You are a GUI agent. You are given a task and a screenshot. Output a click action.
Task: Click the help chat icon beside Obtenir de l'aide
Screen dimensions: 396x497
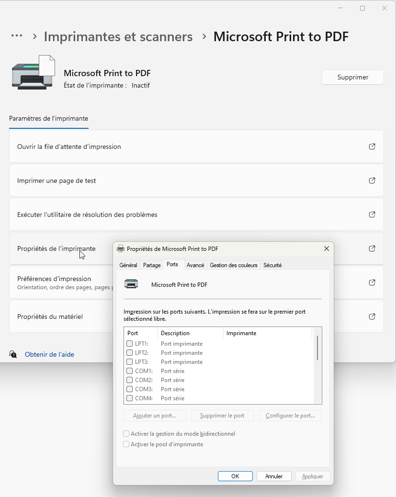[13, 354]
